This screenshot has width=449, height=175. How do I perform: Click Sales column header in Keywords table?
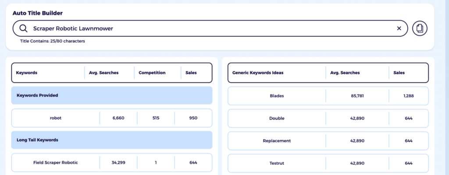pyautogui.click(x=191, y=73)
